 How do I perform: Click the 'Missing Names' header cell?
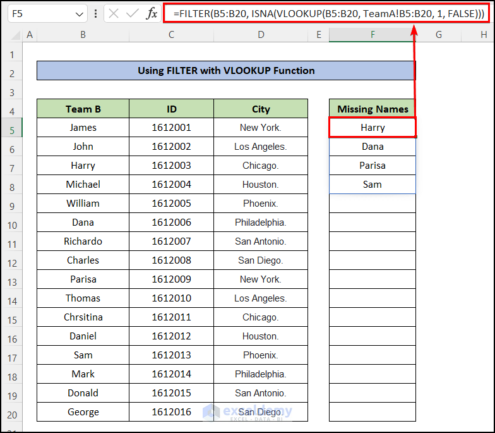(x=373, y=109)
